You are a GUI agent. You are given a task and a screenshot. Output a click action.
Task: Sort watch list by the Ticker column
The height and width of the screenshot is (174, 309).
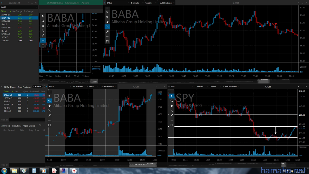[4, 11]
